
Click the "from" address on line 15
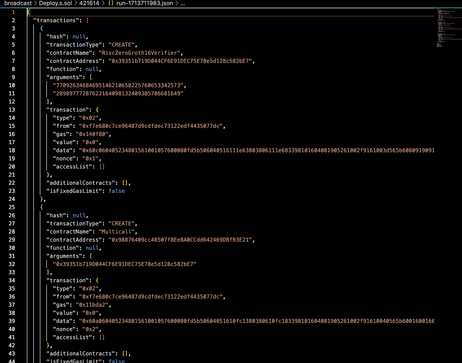[151, 126]
